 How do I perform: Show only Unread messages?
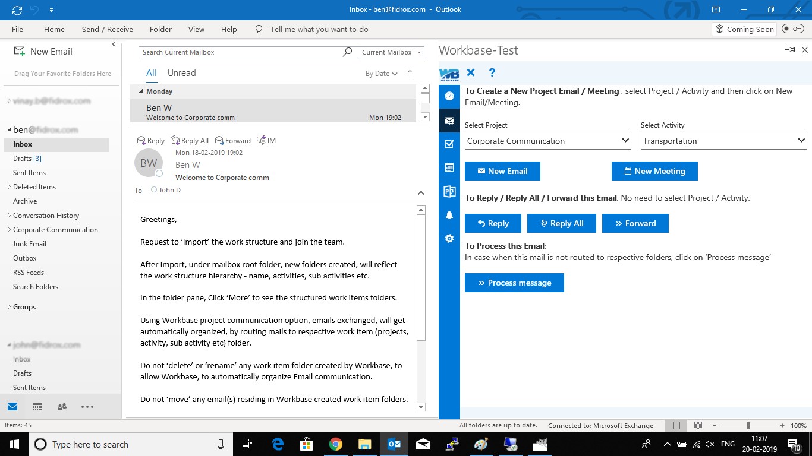tap(181, 73)
